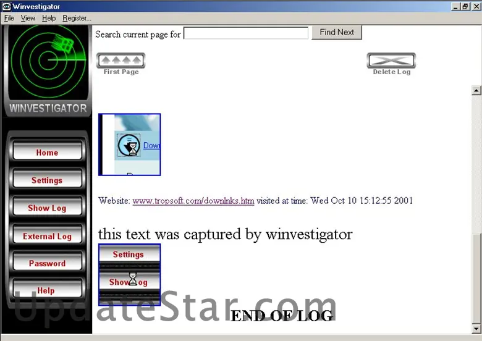Click the scrollbar up arrow
The image size is (482, 341).
(x=476, y=90)
